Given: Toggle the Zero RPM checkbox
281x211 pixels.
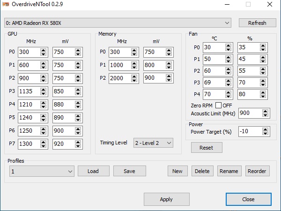Looking at the screenshot, I should tap(218, 105).
